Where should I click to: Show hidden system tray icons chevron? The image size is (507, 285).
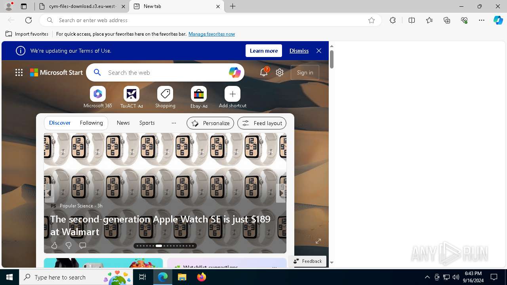coord(427,277)
